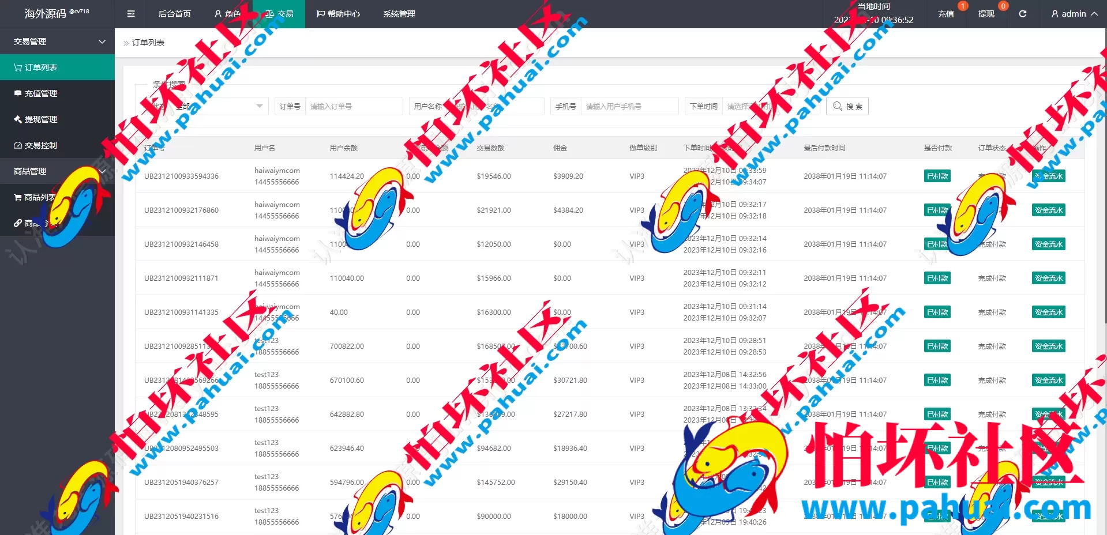Go to 后台首页 in top navigation
The height and width of the screenshot is (535, 1107).
point(174,14)
